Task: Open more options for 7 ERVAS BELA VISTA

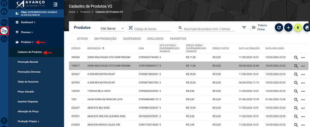Action: (303, 91)
